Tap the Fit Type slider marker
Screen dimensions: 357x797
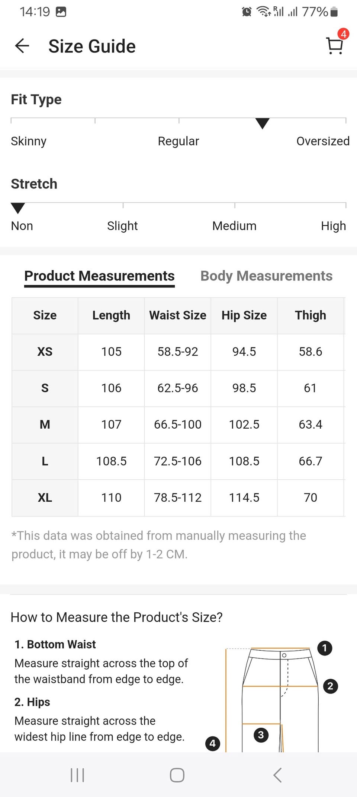coord(262,123)
